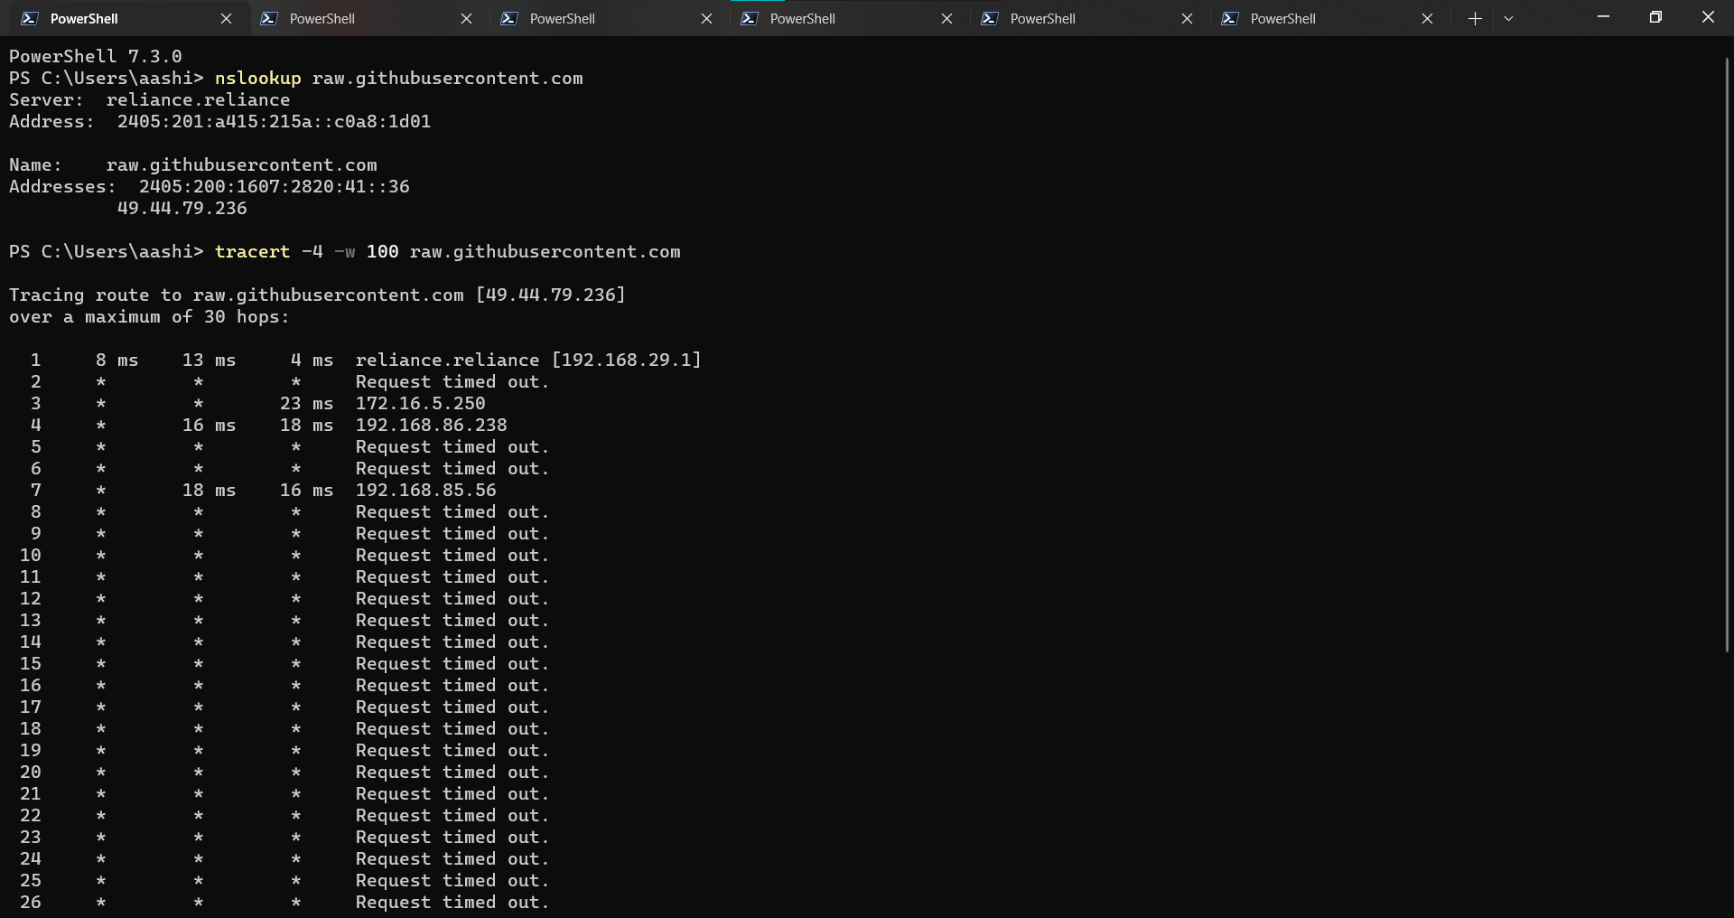Click the PowerShell icon on the first tab

tap(30, 18)
